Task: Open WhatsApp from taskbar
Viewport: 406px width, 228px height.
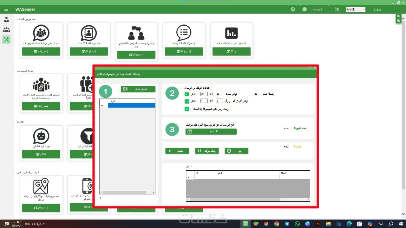Action: 297,224
